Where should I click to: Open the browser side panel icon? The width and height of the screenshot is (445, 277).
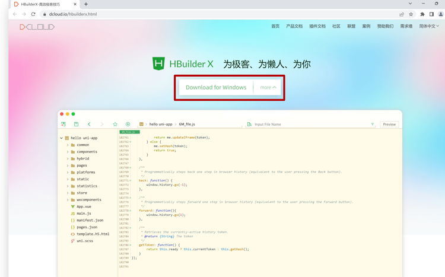[x=431, y=14]
